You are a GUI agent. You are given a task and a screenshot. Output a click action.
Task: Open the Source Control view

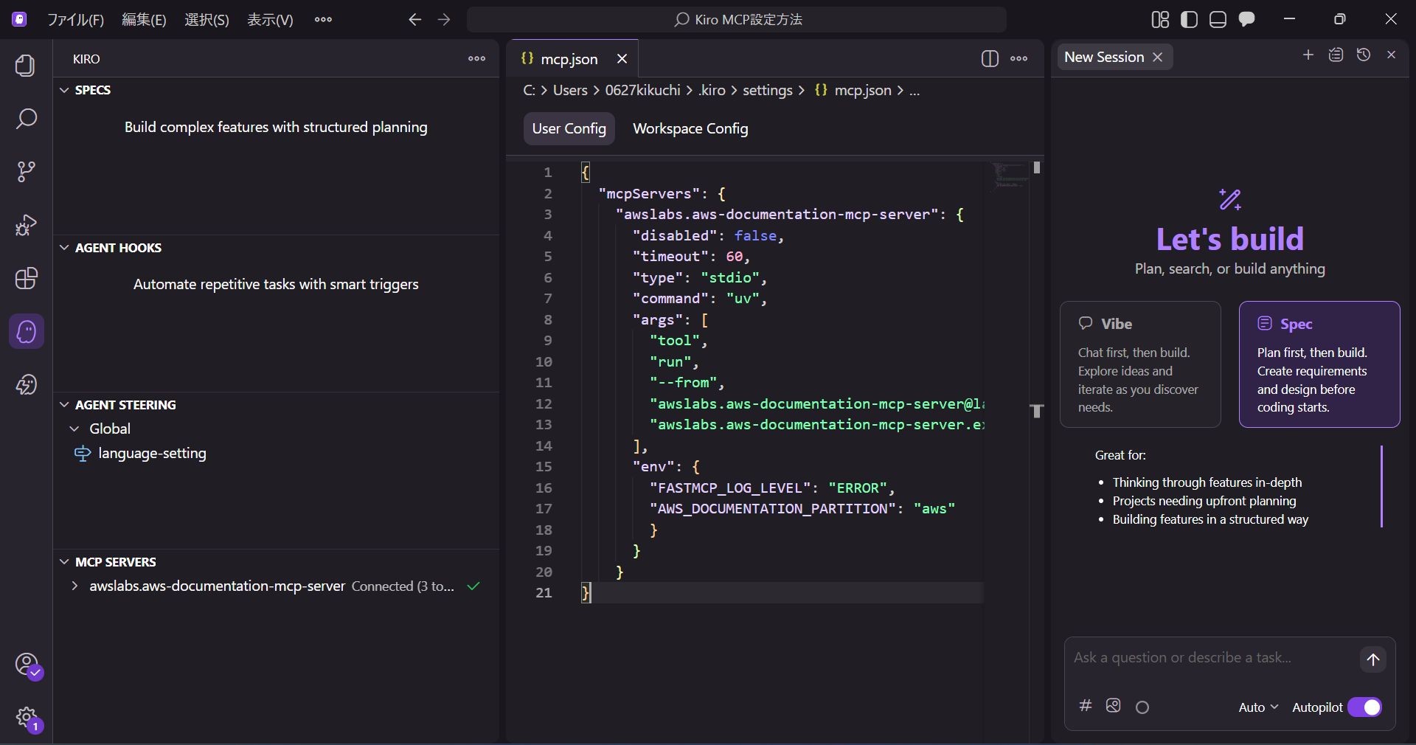(x=26, y=172)
